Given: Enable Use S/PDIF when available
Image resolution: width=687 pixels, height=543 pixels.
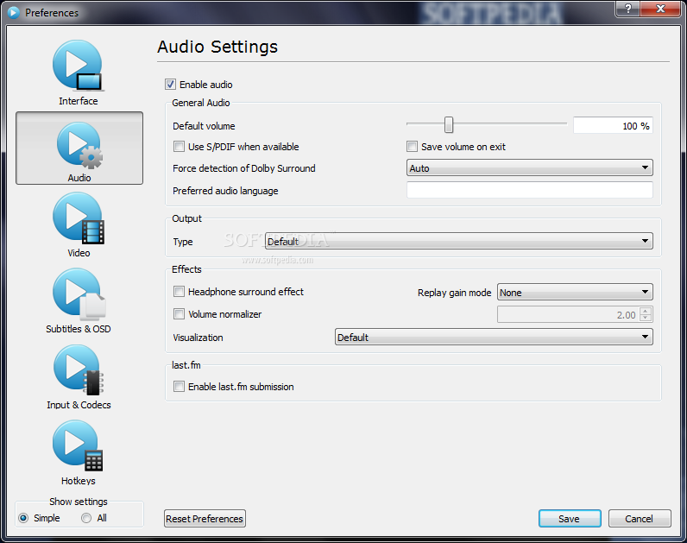Looking at the screenshot, I should (x=179, y=147).
